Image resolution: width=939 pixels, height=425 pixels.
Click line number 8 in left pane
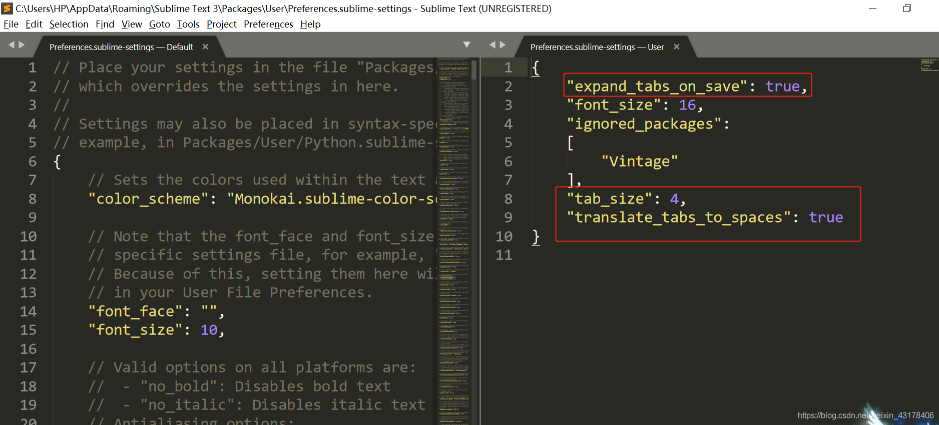click(32, 199)
